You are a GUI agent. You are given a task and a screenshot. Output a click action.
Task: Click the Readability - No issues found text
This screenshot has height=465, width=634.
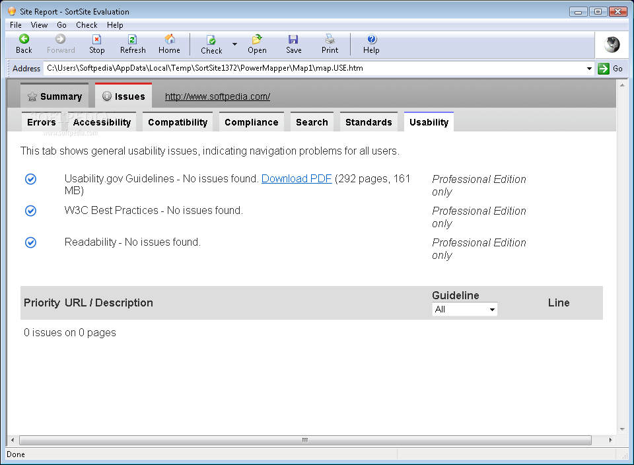coord(133,242)
